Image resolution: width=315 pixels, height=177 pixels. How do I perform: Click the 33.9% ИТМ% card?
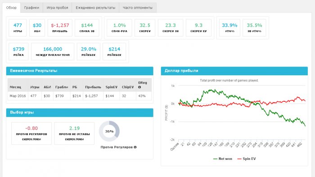click(229, 28)
